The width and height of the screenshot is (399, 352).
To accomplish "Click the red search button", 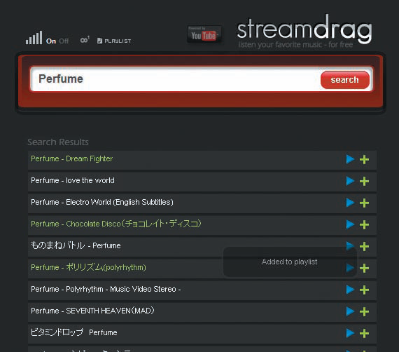I will pos(345,80).
